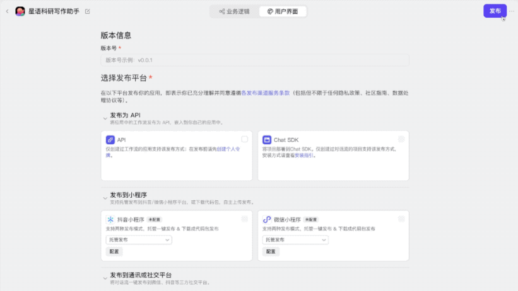Click the purple 发布 button
Screen dimensions: 518x291
click(495, 11)
